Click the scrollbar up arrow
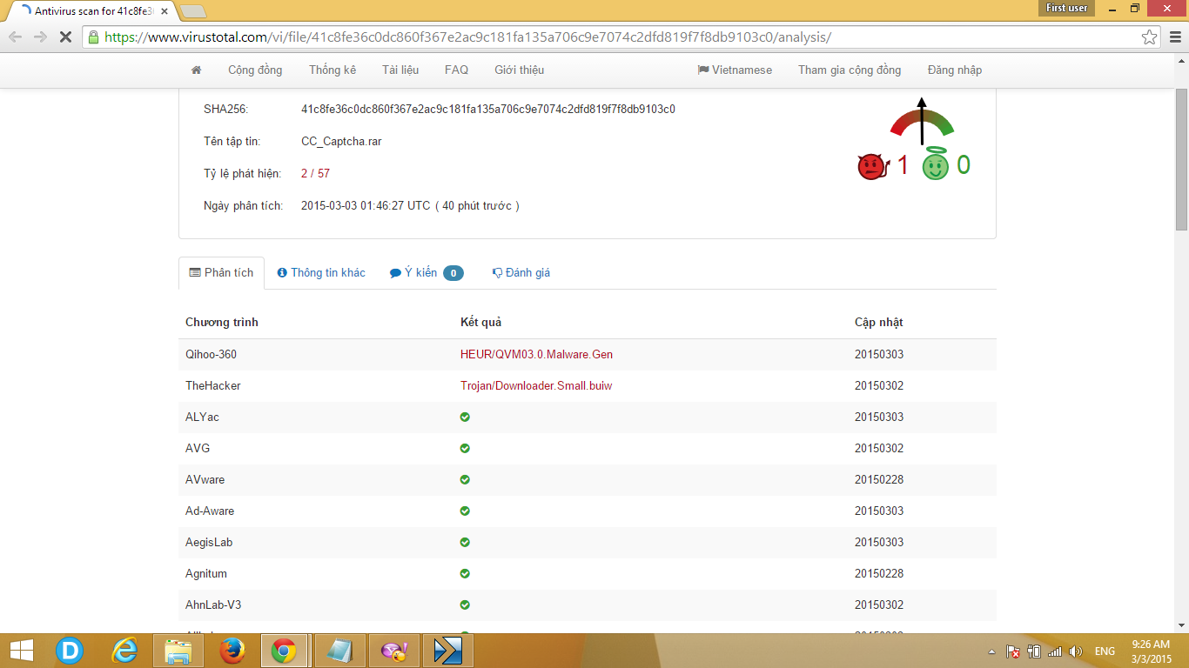Viewport: 1189px width, 668px height. [x=1181, y=61]
